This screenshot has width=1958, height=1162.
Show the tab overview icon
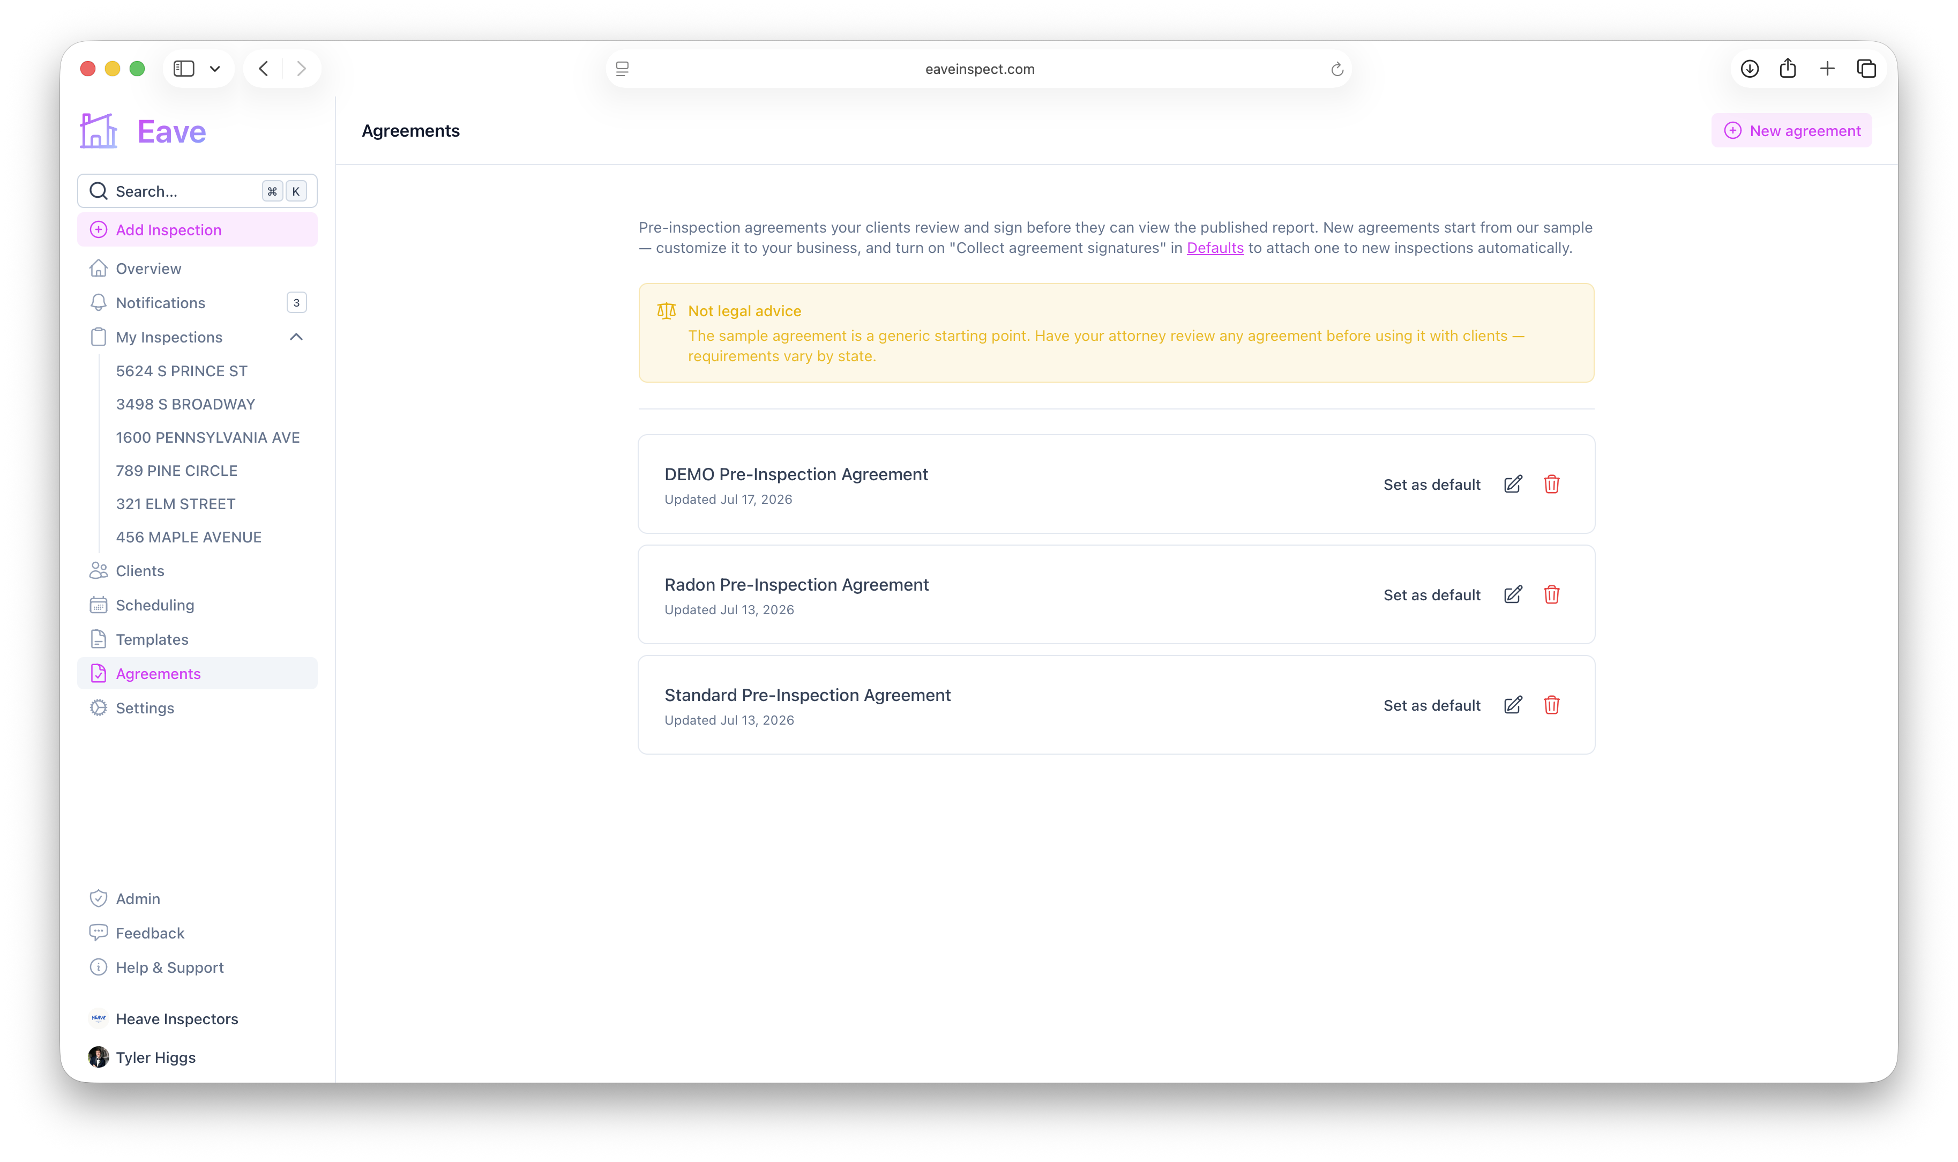(x=1866, y=69)
